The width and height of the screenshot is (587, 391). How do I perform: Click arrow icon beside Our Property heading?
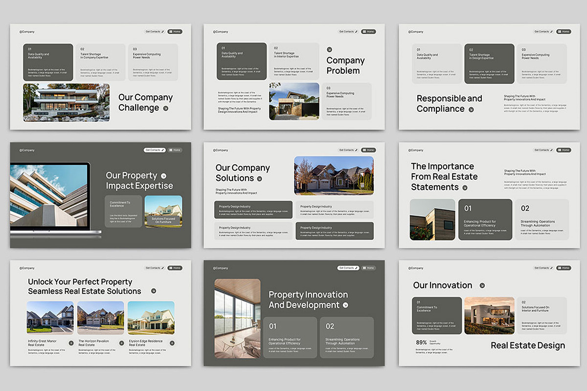[x=163, y=175]
